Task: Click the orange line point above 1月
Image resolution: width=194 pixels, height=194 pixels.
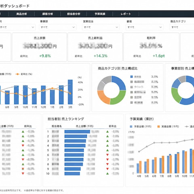Action: pos(52,89)
